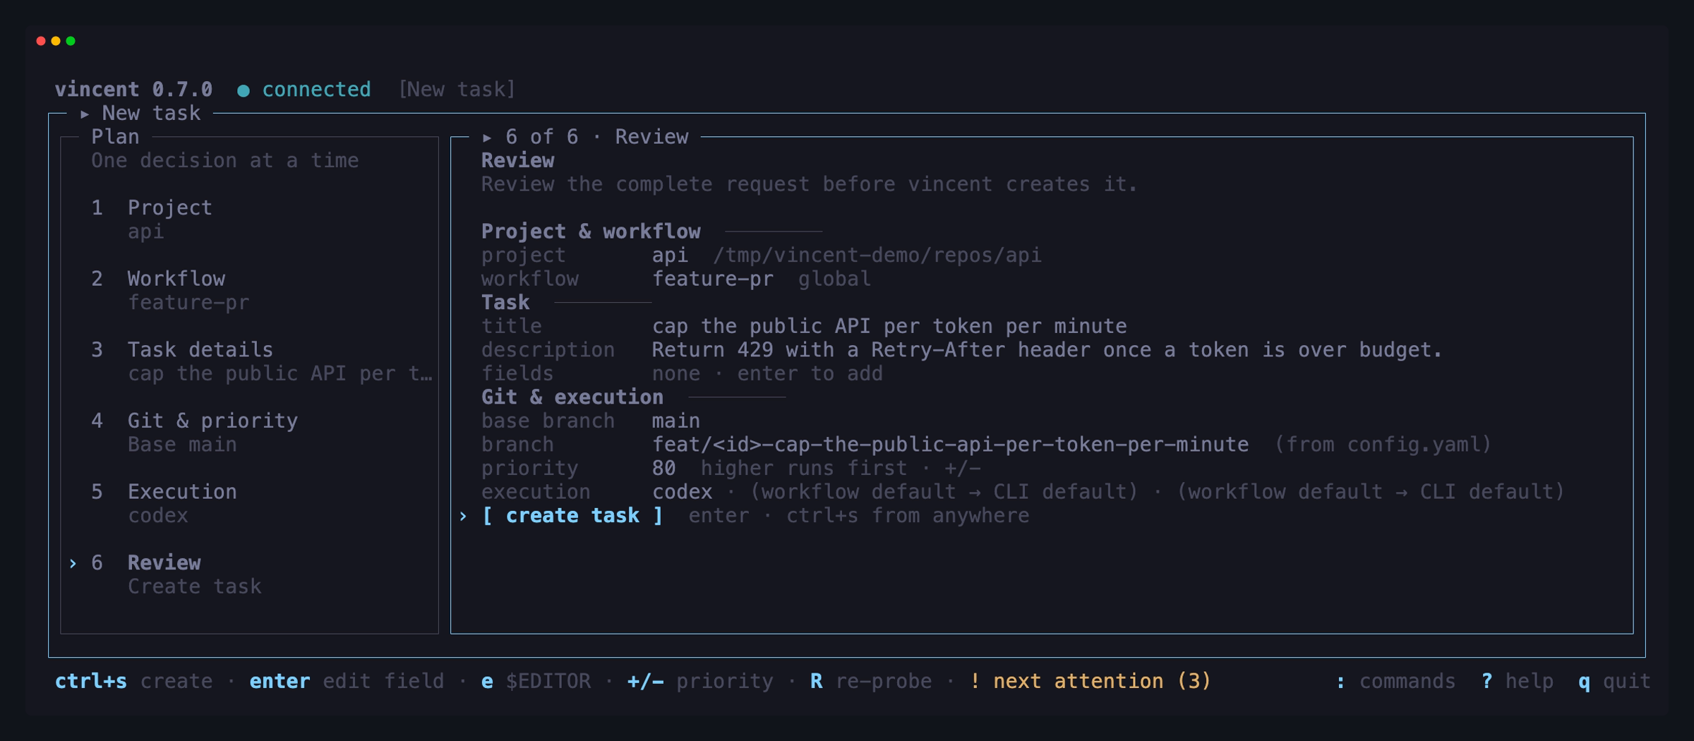The image size is (1694, 741).
Task: Click the chevron next to create task
Action: pos(463,517)
